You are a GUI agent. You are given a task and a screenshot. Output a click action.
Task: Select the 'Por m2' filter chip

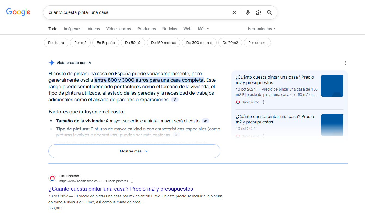pyautogui.click(x=80, y=43)
